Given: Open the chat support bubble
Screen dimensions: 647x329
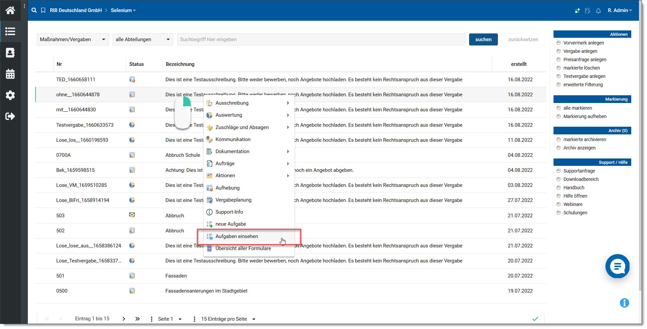Looking at the screenshot, I should coord(617,266).
